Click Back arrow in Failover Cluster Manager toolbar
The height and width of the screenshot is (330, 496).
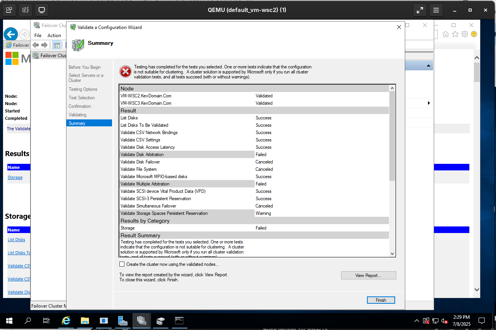click(x=36, y=45)
